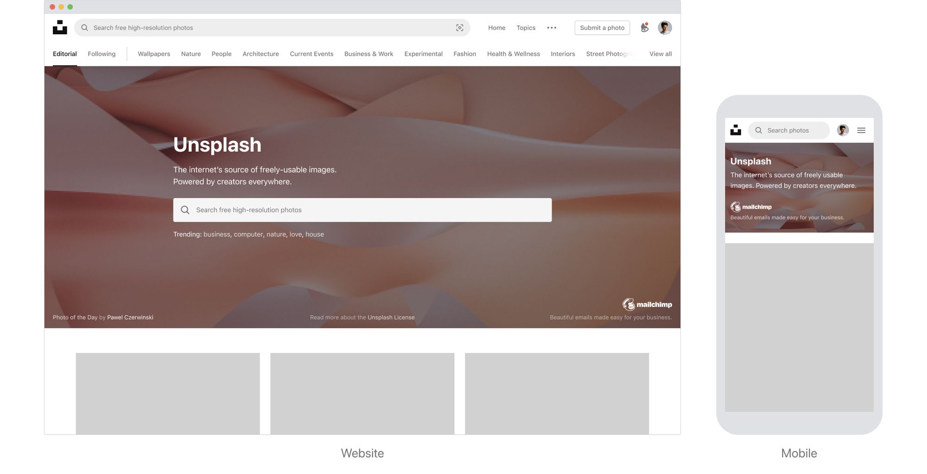
Task: Open the three-dots more menu
Action: pos(552,28)
